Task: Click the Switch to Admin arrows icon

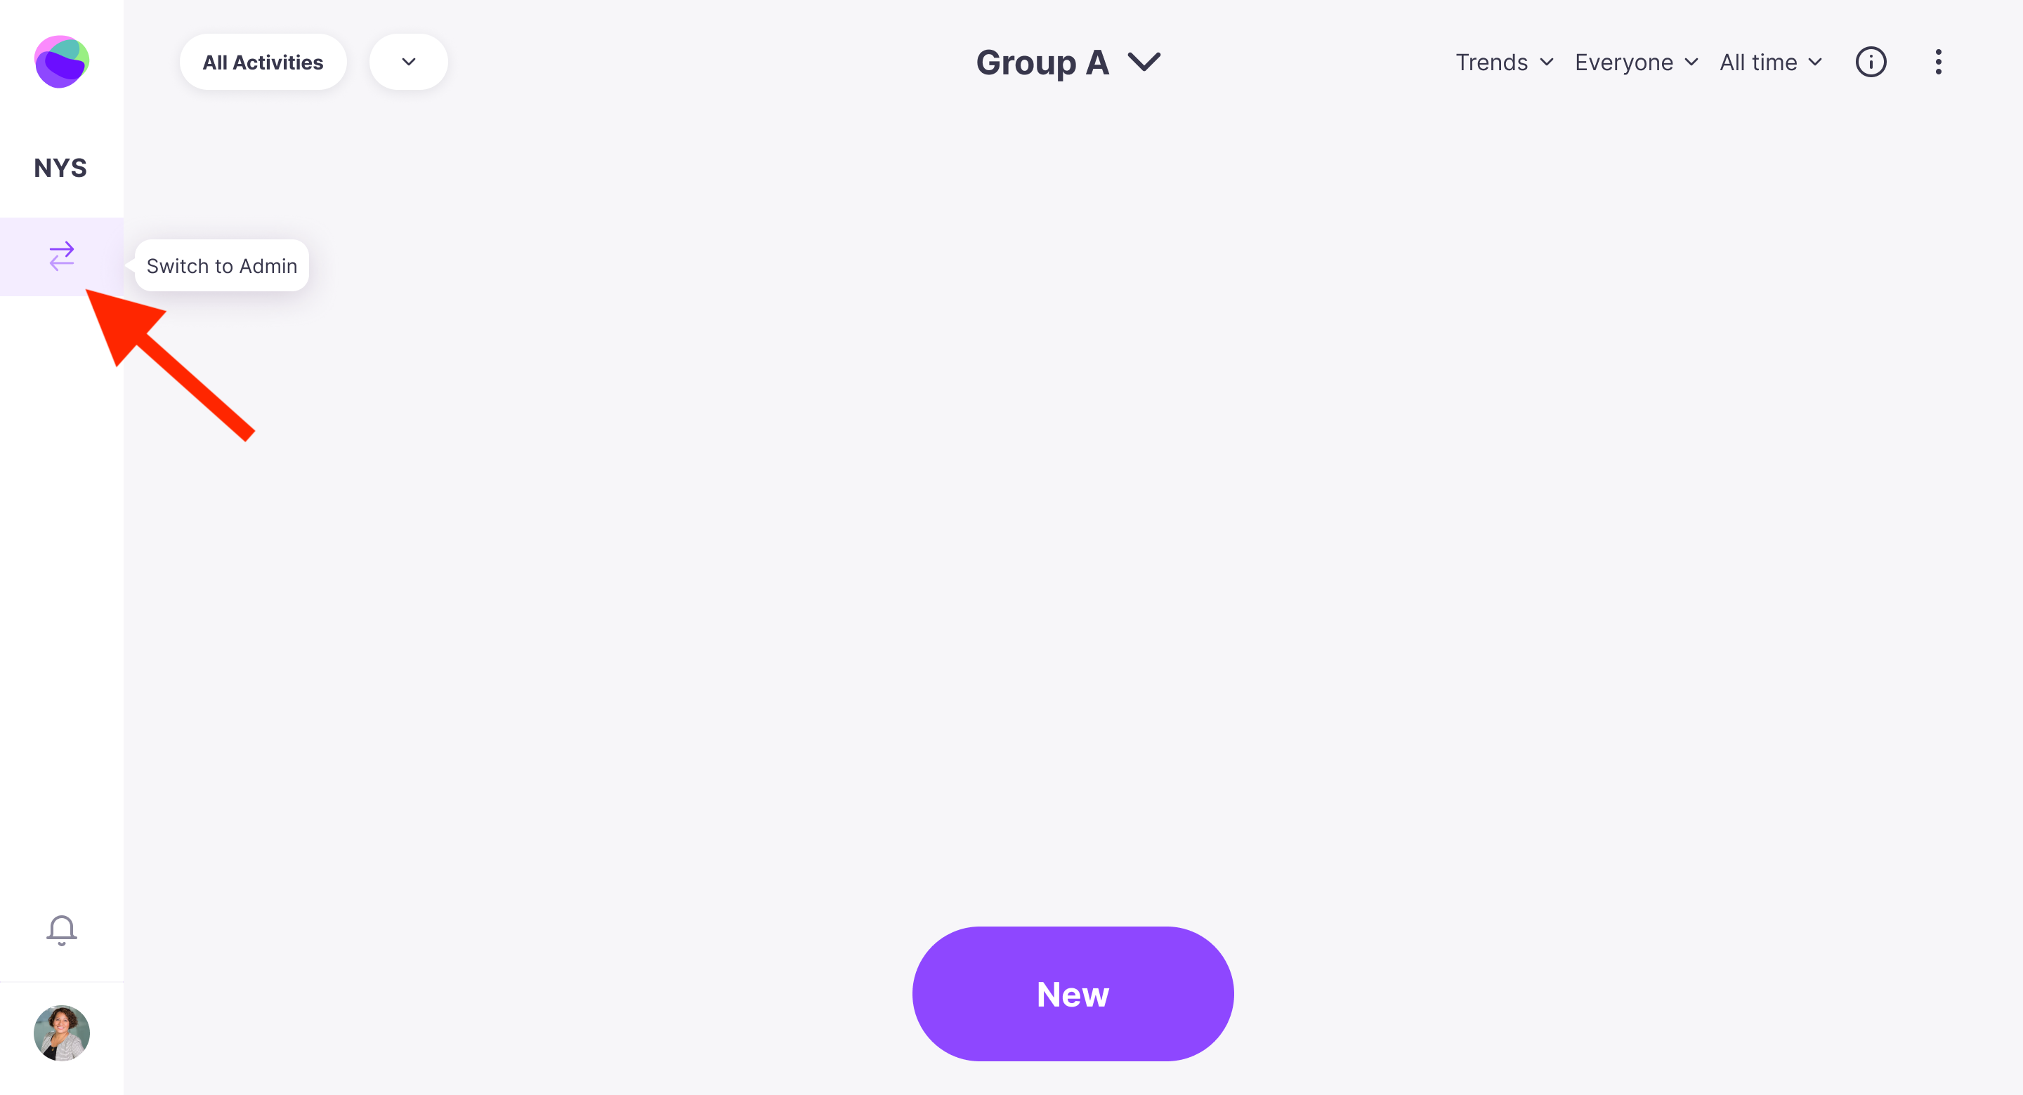Action: point(61,256)
